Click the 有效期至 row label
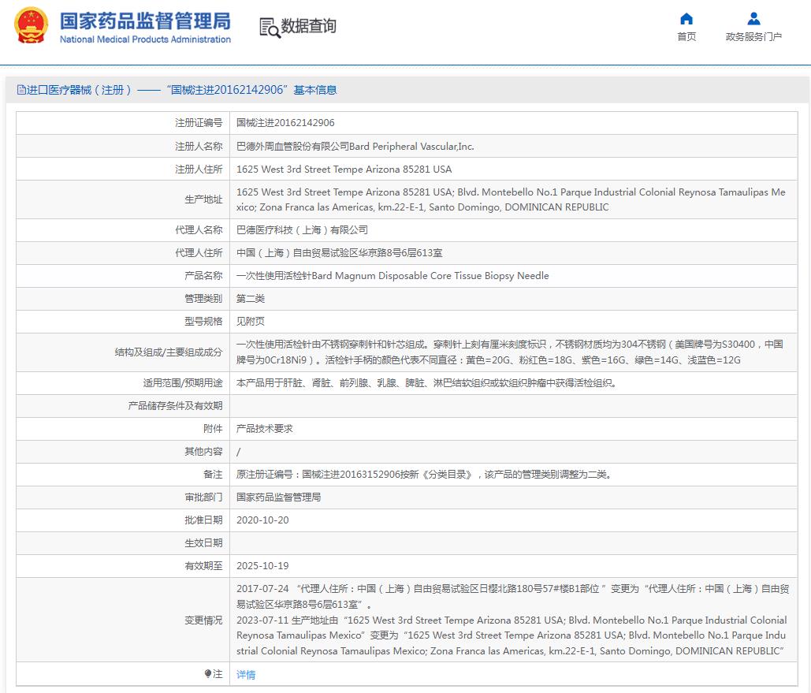811x693 pixels. [203, 566]
